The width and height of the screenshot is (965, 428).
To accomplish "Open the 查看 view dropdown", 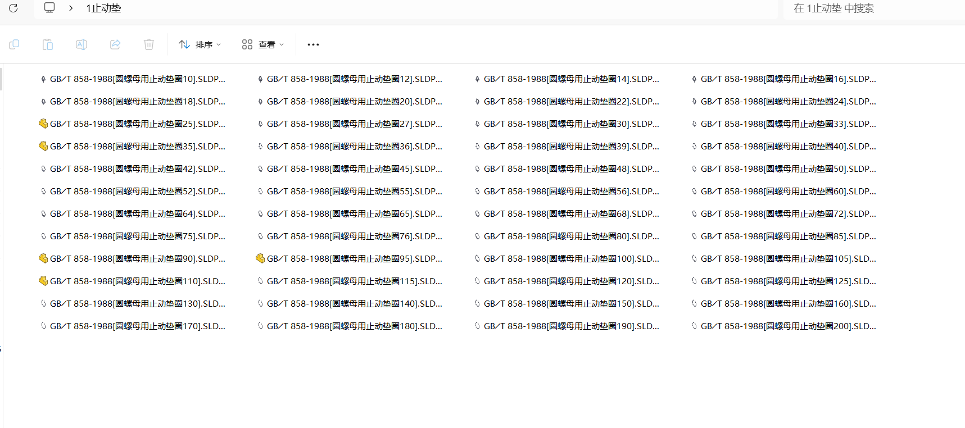I will pos(262,44).
